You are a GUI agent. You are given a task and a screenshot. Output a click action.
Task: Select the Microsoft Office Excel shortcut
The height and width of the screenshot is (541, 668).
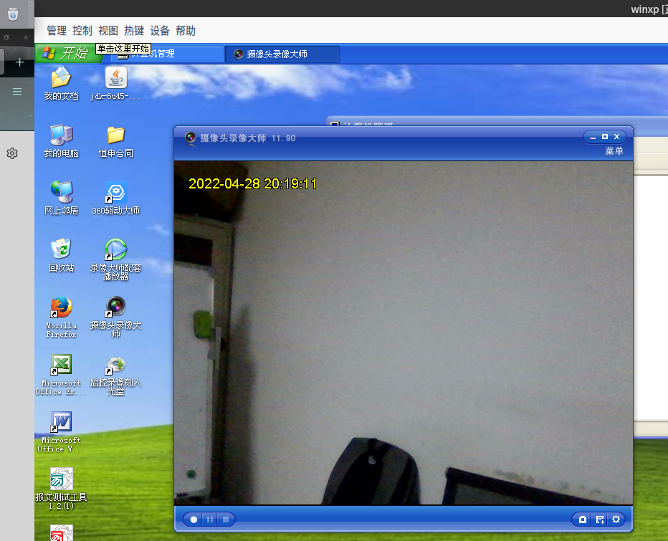(62, 375)
